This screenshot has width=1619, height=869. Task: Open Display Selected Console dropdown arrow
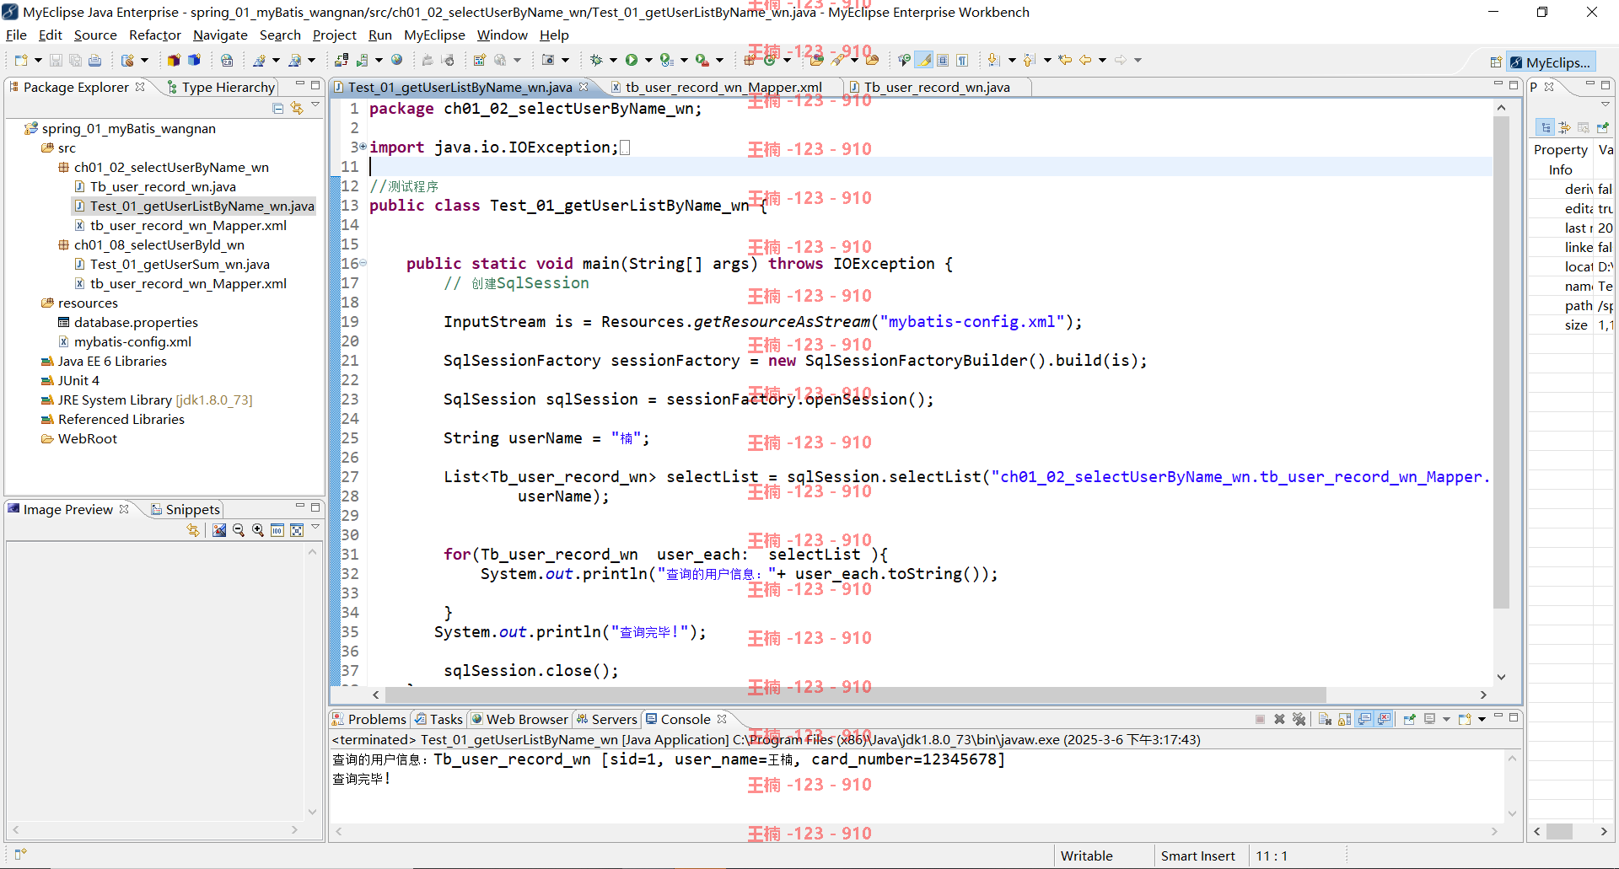(x=1446, y=719)
